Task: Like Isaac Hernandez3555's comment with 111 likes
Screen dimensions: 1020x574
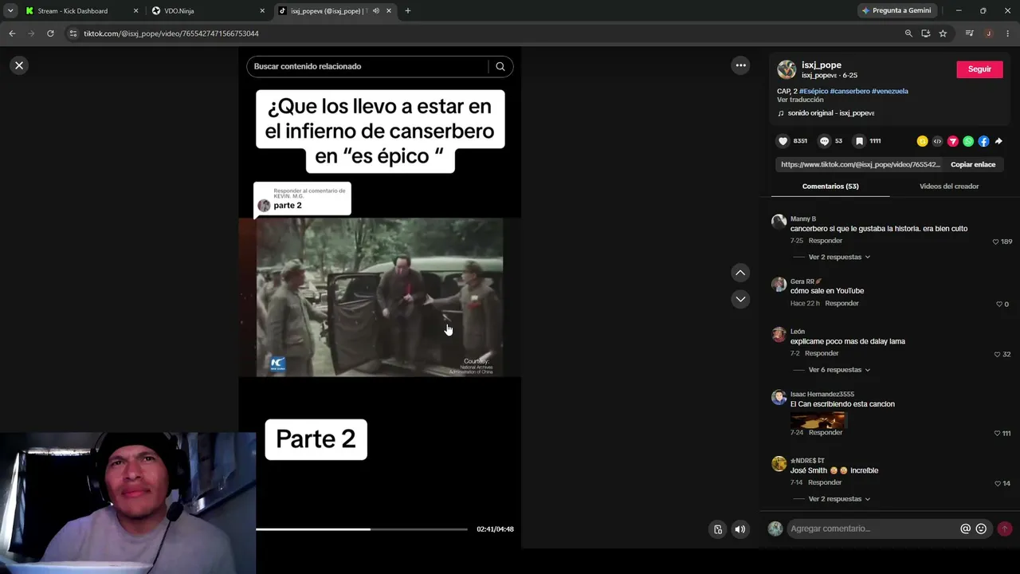Action: tap(997, 433)
